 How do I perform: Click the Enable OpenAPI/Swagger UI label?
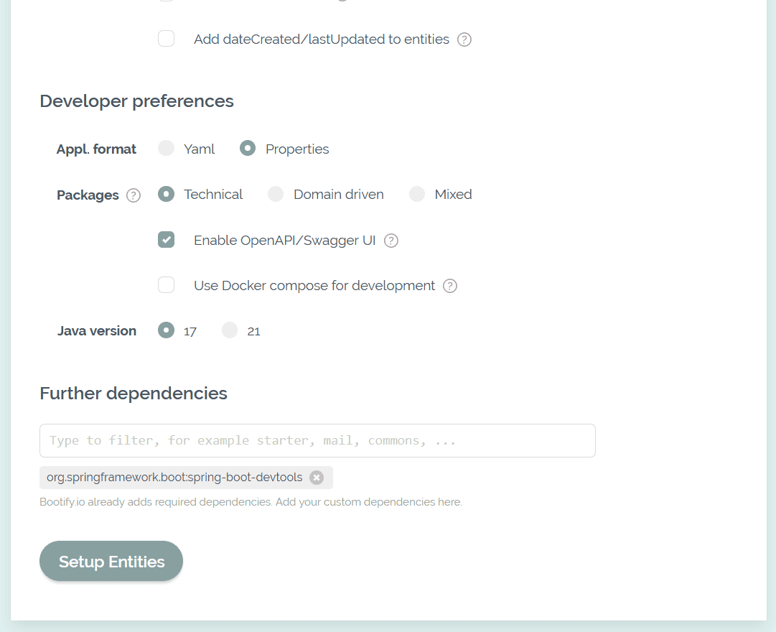pyautogui.click(x=284, y=241)
